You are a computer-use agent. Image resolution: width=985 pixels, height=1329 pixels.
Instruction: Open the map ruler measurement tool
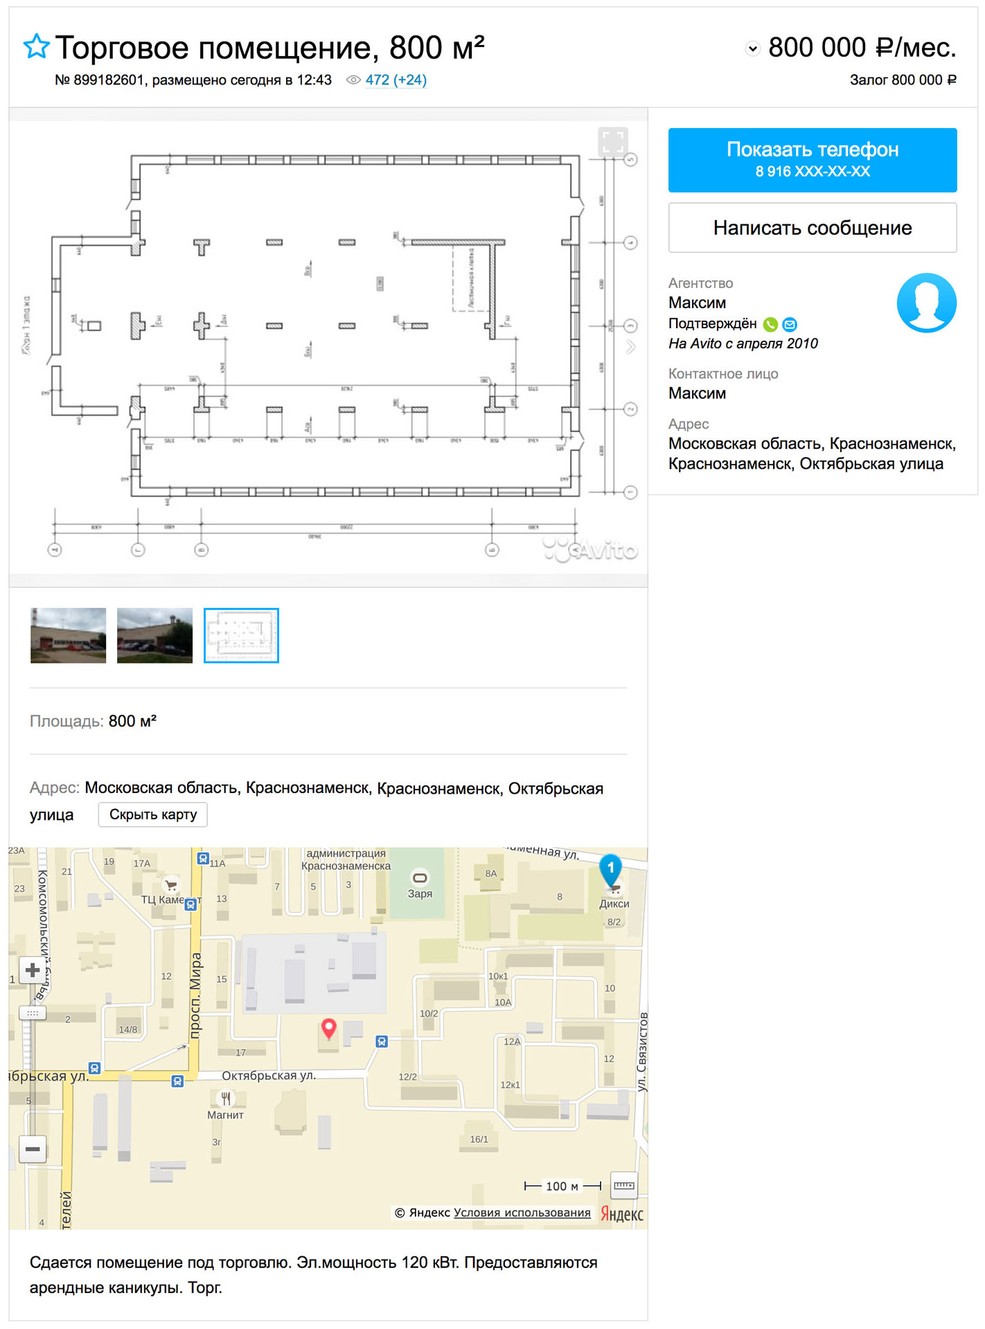(623, 1186)
